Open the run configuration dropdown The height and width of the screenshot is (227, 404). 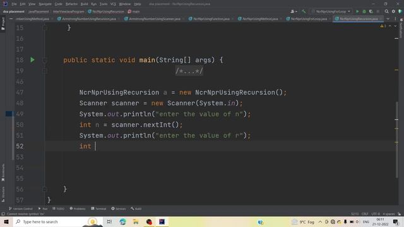click(331, 11)
